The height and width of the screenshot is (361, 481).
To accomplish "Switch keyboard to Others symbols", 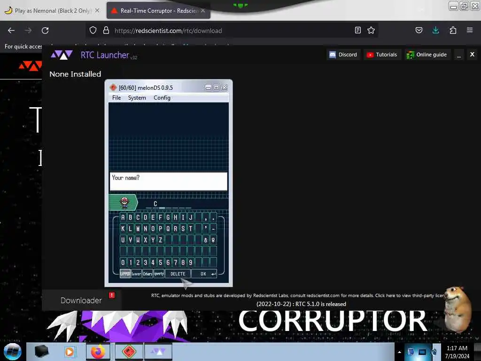I will [147, 274].
